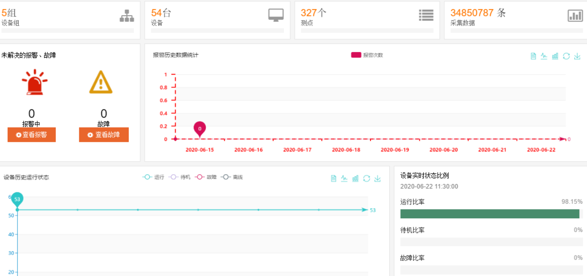The height and width of the screenshot is (276, 587).
Task: Toggle the 离线 legend series
Action: [x=232, y=177]
